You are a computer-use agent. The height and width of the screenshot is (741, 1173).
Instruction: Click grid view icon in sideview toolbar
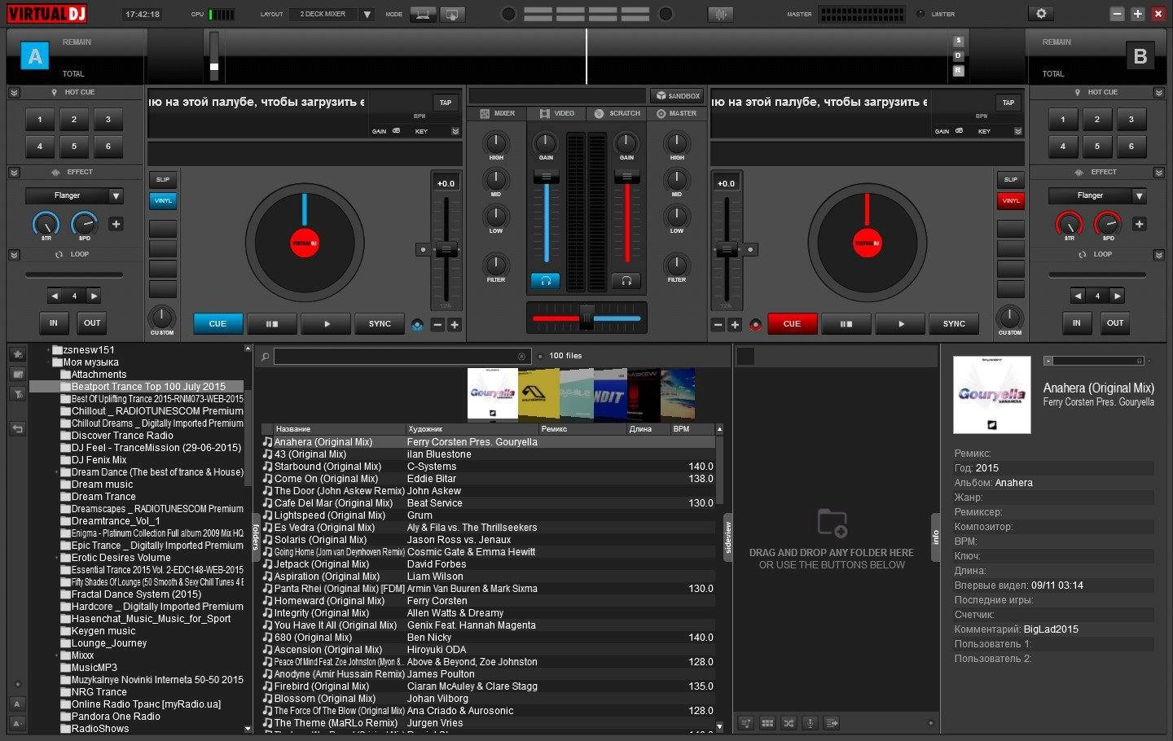click(x=767, y=723)
